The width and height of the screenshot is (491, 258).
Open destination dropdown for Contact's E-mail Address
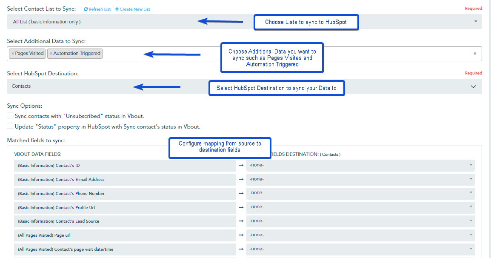[360, 179]
